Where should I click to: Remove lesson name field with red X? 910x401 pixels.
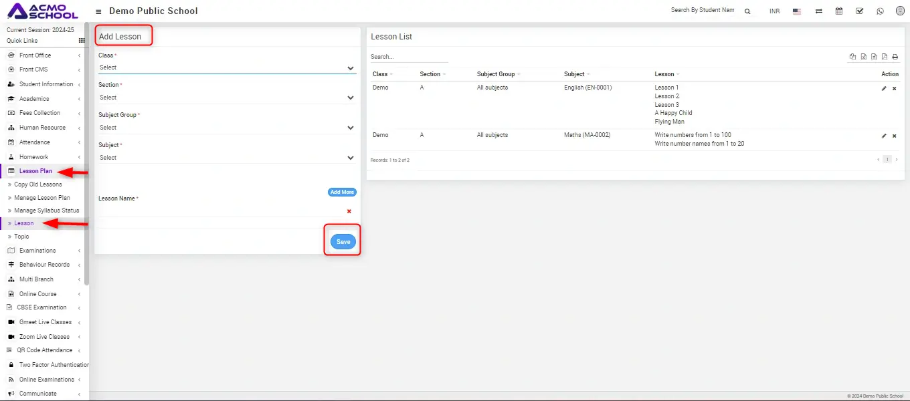point(349,211)
